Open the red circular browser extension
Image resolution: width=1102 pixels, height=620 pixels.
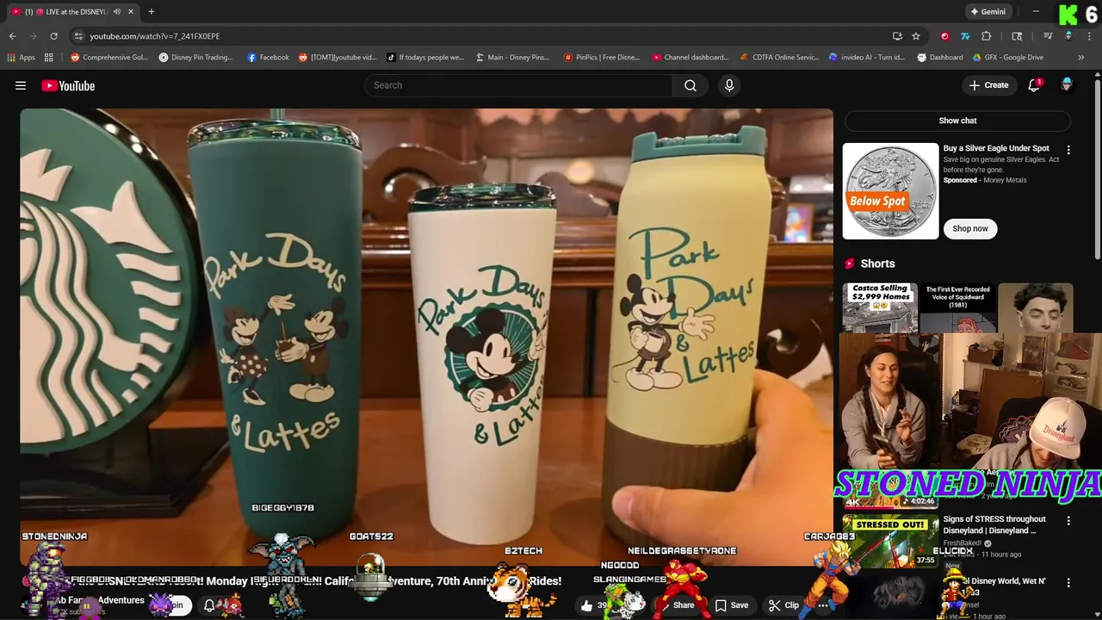click(x=944, y=36)
